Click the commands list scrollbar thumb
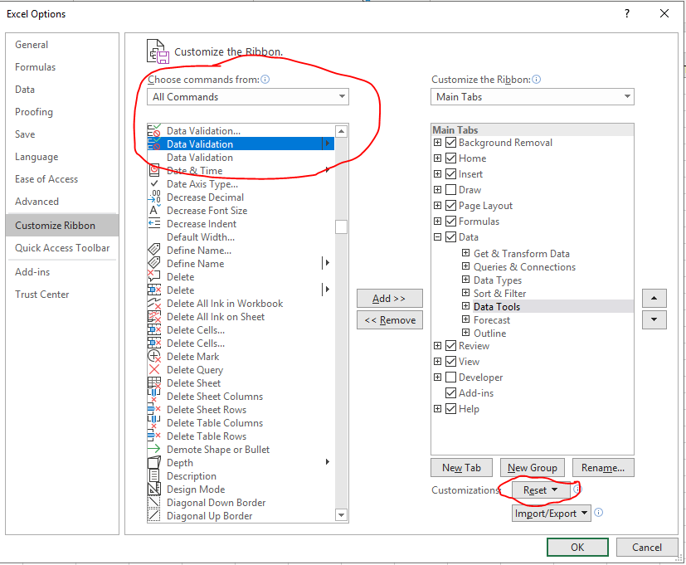The height and width of the screenshot is (565, 686). click(x=341, y=227)
